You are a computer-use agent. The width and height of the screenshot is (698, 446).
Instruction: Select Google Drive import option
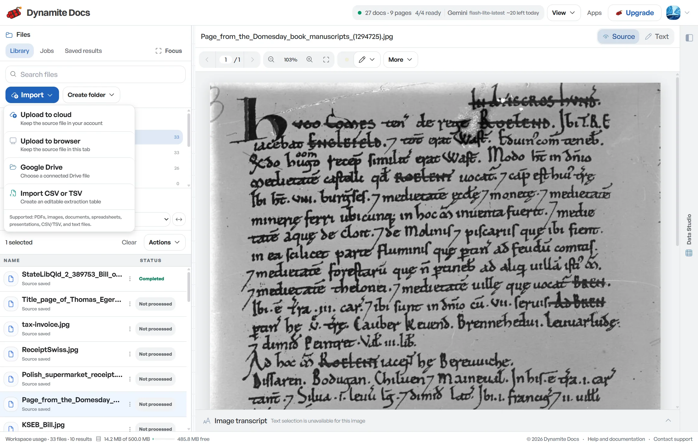point(69,171)
